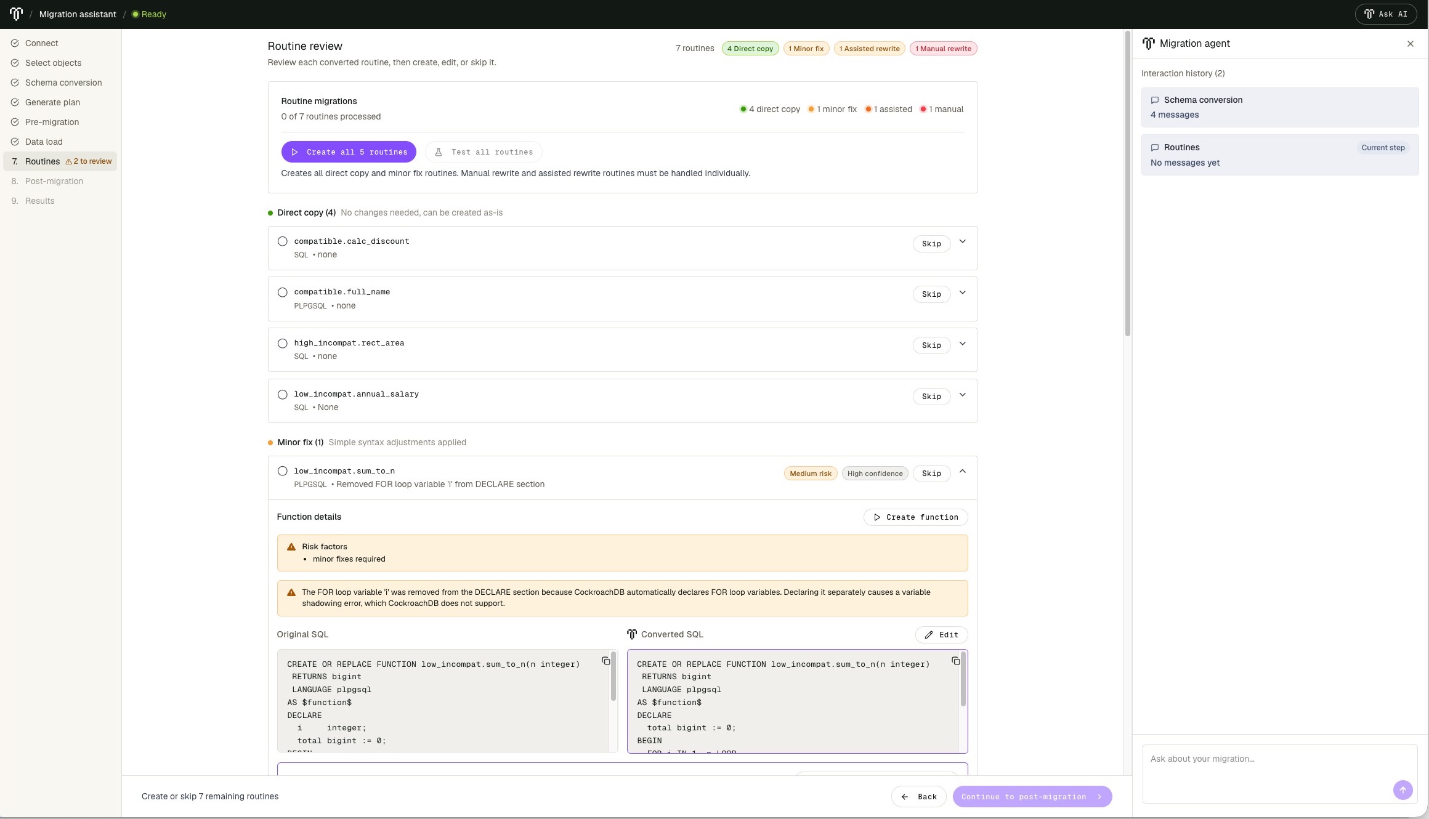Screen dimensions: 1429x819
Task: Click Medium risk badge on sum_to_n
Action: tap(811, 474)
